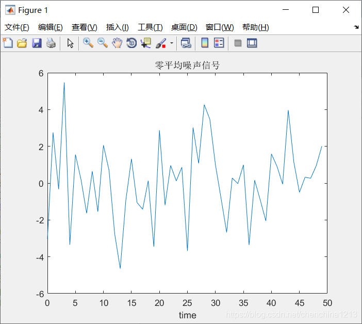Select the Edit Plot arrow tool

[x=71, y=43]
